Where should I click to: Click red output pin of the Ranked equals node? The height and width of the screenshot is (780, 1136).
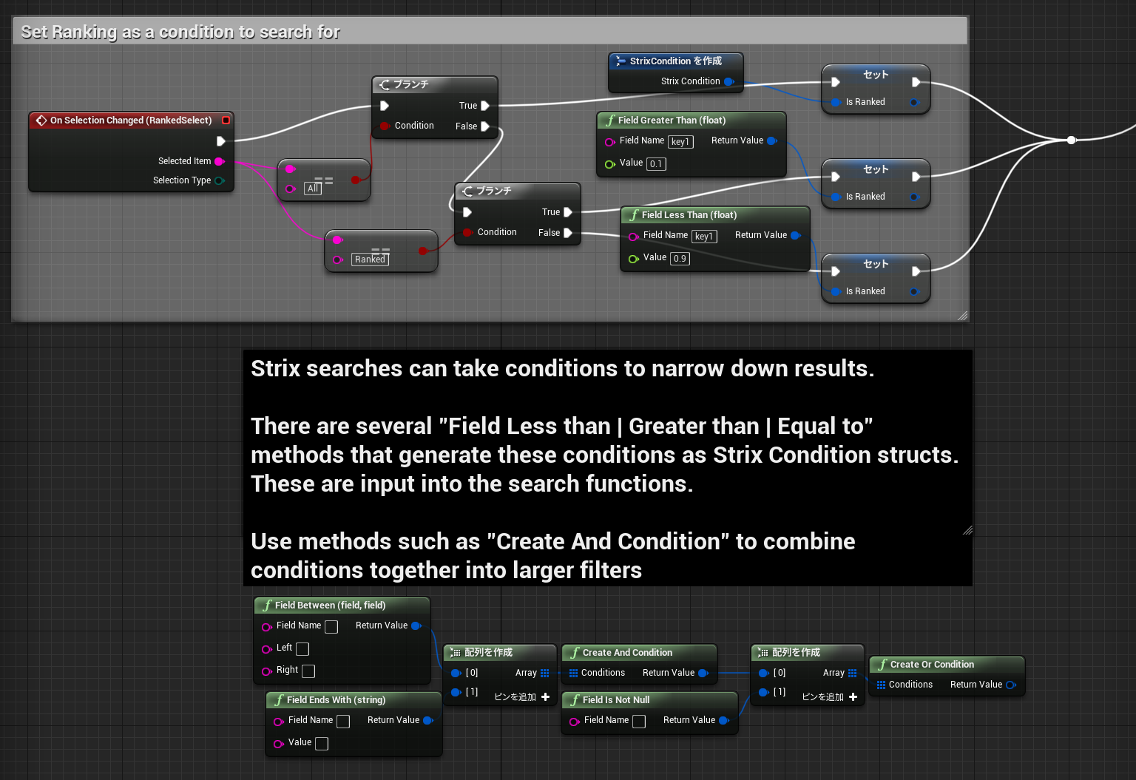pyautogui.click(x=423, y=251)
